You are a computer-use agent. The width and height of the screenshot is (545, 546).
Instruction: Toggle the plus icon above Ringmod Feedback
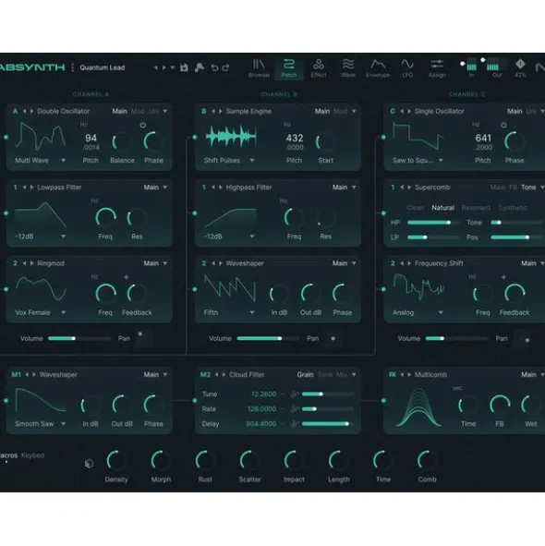point(127,277)
